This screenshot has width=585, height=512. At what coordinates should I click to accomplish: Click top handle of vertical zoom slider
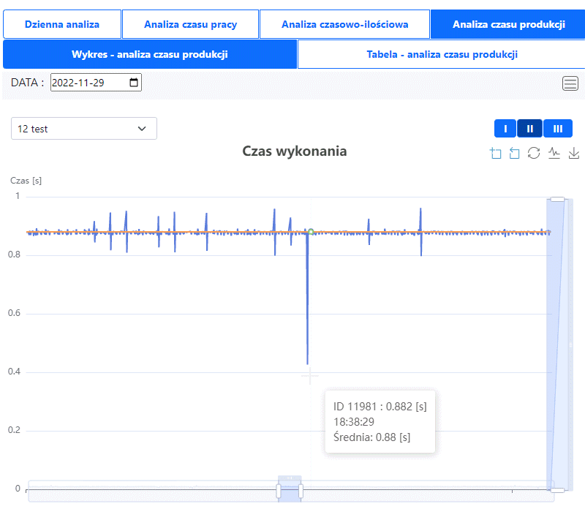click(557, 198)
